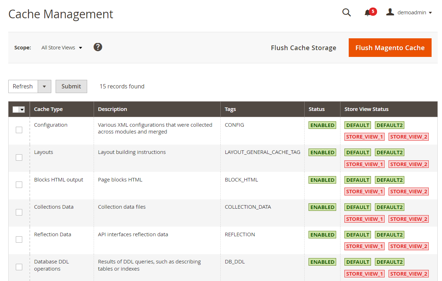Click the red notification count badge
This screenshot has height=281, width=442.
[x=373, y=11]
